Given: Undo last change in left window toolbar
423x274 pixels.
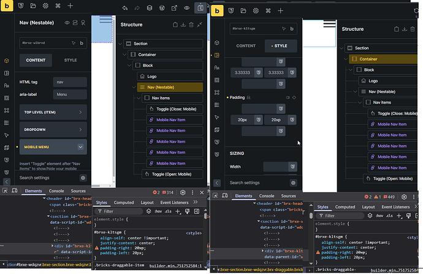Looking at the screenshot, I should click(124, 8).
